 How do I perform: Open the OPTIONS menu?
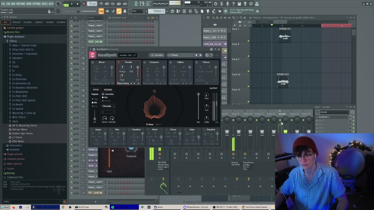point(37,4)
